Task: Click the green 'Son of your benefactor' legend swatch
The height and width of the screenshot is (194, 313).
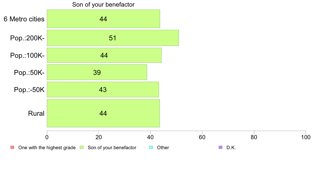Action: tap(82, 147)
